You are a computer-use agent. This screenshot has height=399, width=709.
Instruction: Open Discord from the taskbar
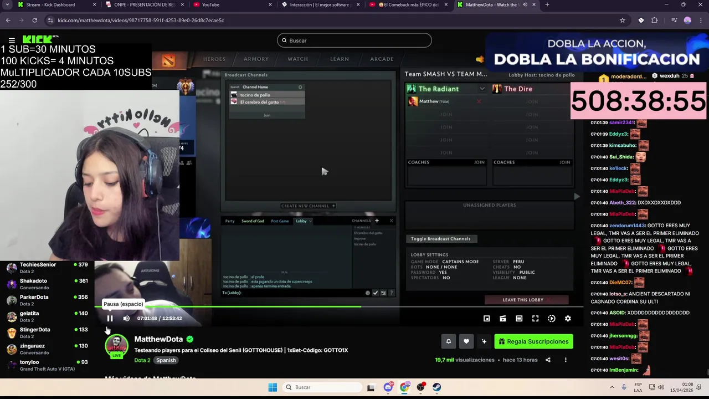(x=388, y=387)
